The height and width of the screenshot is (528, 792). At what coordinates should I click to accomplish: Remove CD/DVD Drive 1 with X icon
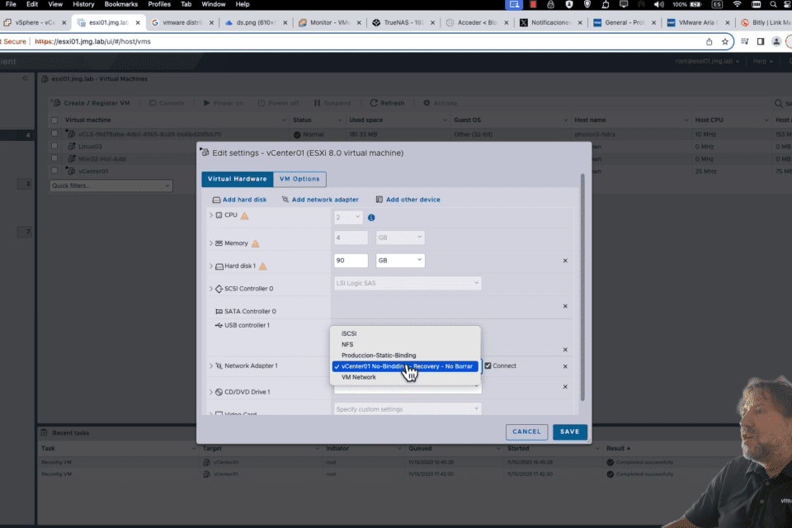click(x=565, y=387)
